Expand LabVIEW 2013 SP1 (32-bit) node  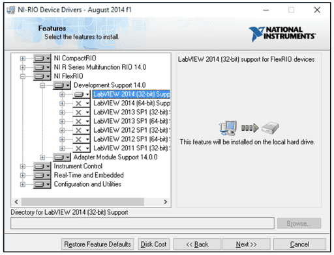(x=62, y=113)
